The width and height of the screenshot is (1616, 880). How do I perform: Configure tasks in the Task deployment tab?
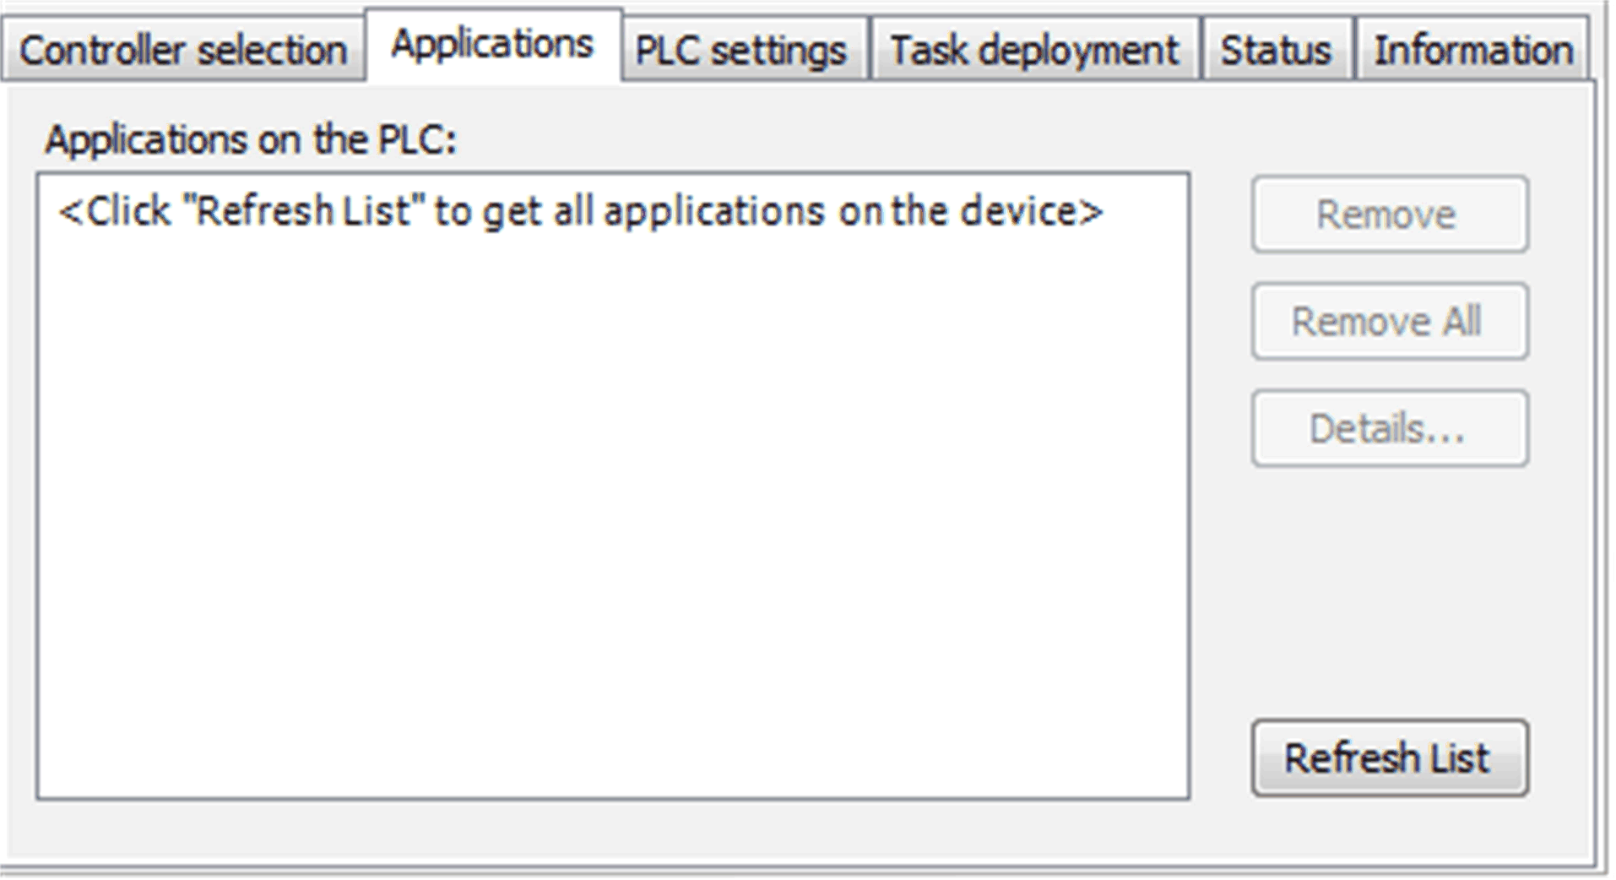[1034, 51]
